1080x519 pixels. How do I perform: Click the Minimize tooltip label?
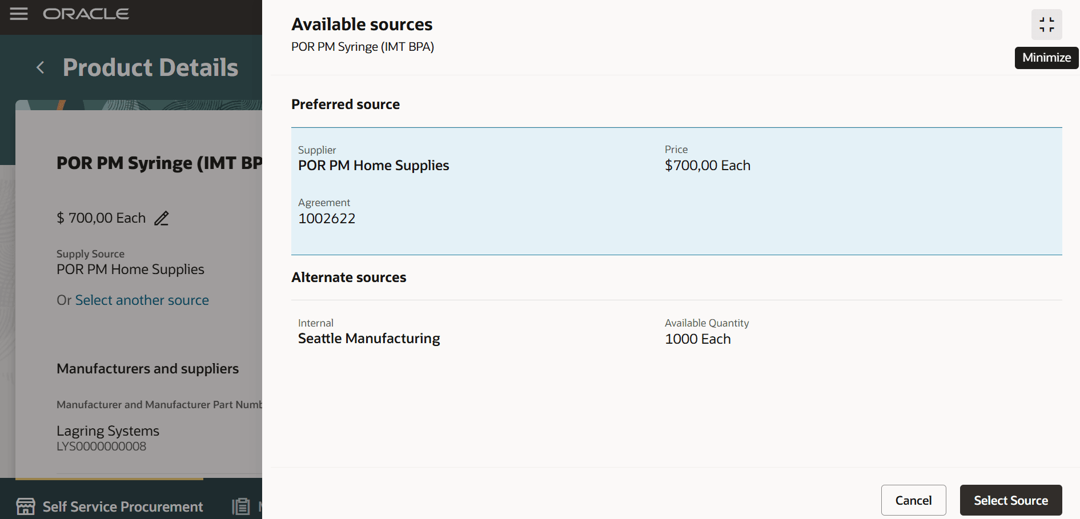1046,58
